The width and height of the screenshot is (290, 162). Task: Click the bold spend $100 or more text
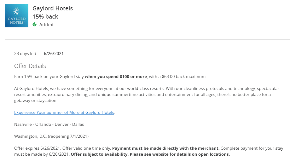point(116,76)
